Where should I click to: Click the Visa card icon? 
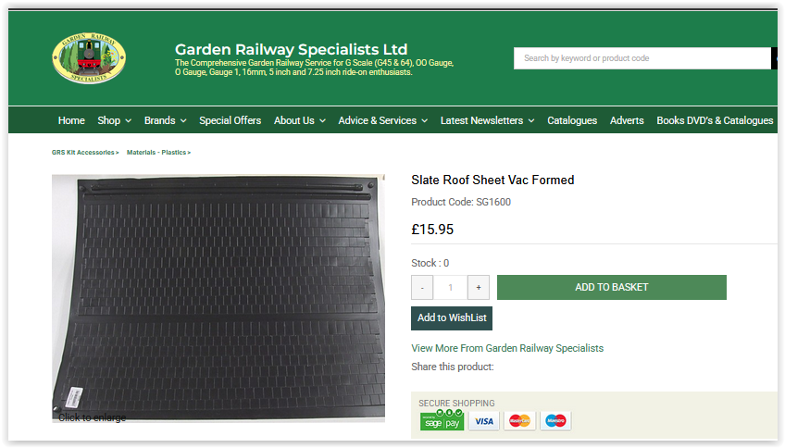pos(483,421)
